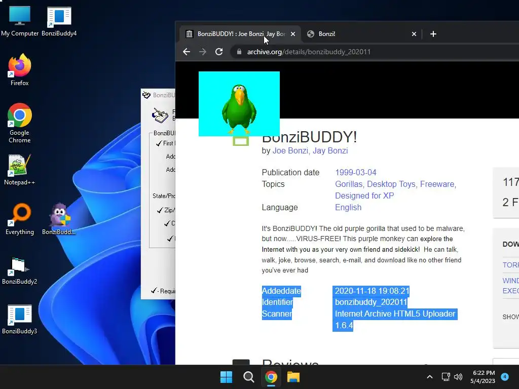Image resolution: width=519 pixels, height=389 pixels.
Task: Click publication date 1999-03-04 link
Action: click(x=355, y=172)
